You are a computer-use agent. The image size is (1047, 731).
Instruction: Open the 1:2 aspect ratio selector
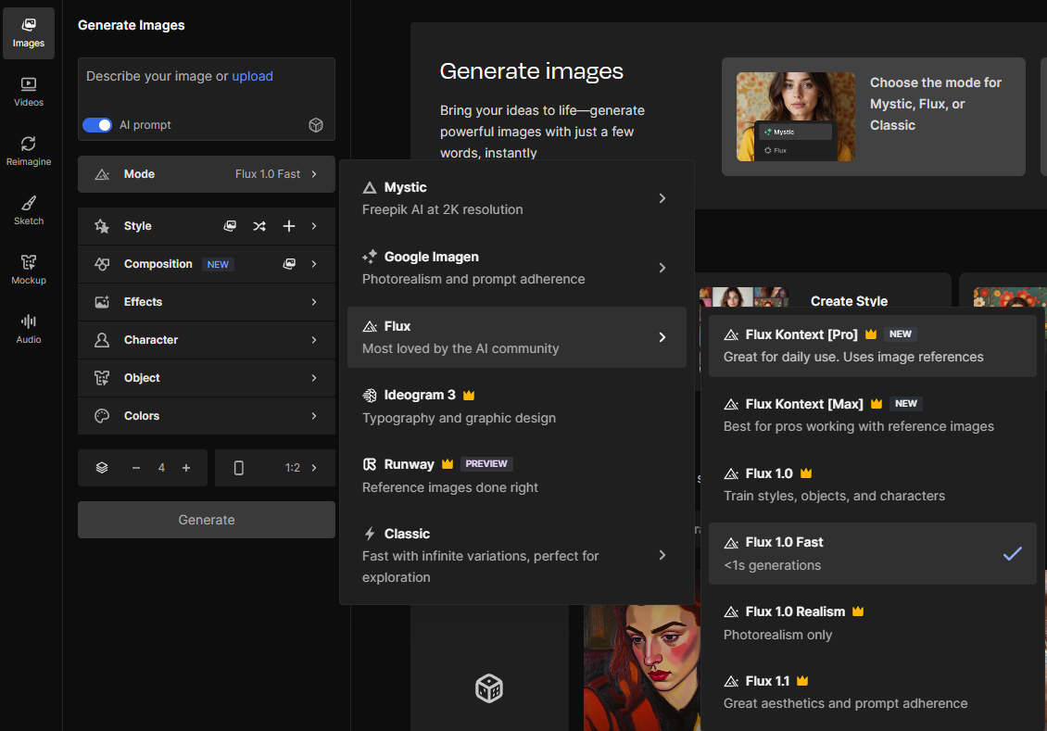click(x=275, y=468)
